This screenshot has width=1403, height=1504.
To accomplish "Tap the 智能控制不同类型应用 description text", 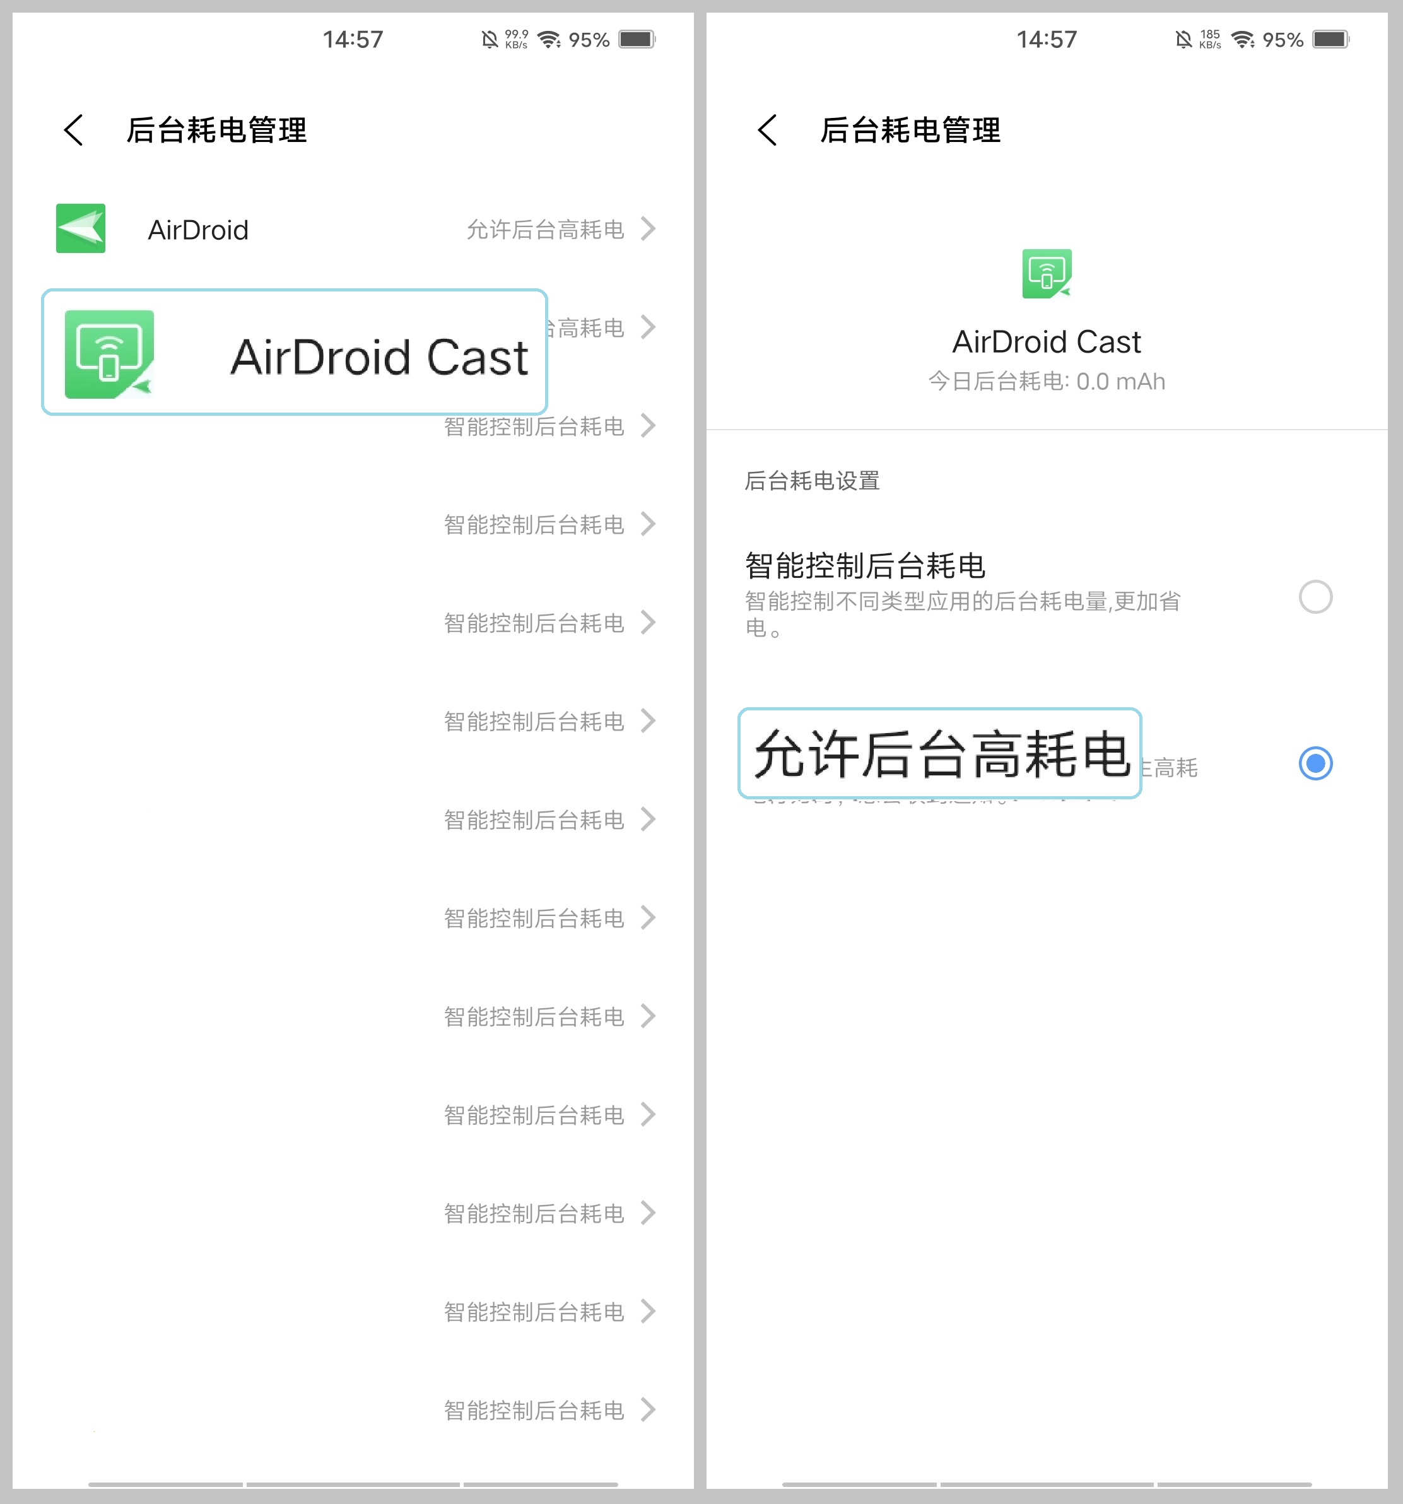I will 963,614.
